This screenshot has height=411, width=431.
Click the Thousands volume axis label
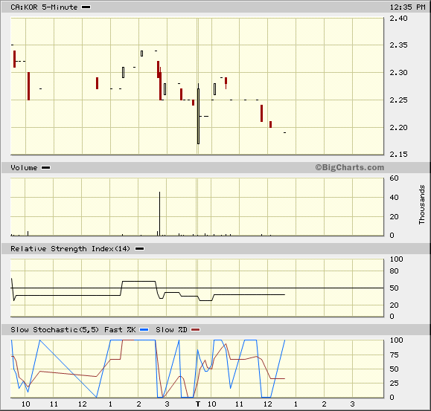pos(421,204)
